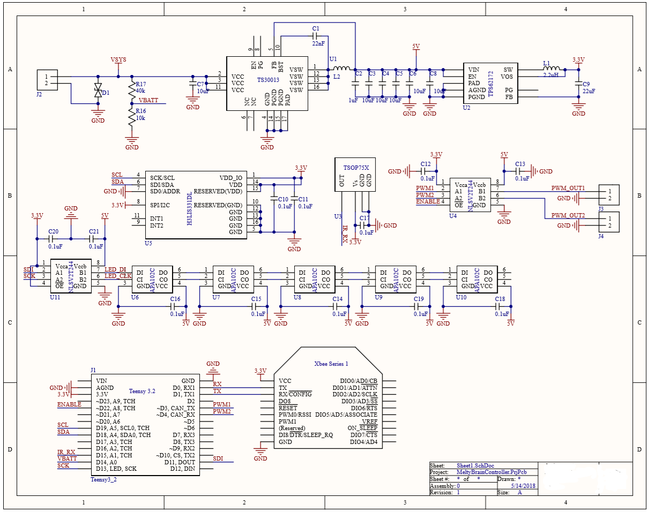Select the J4 PWM output connector

(x=609, y=222)
